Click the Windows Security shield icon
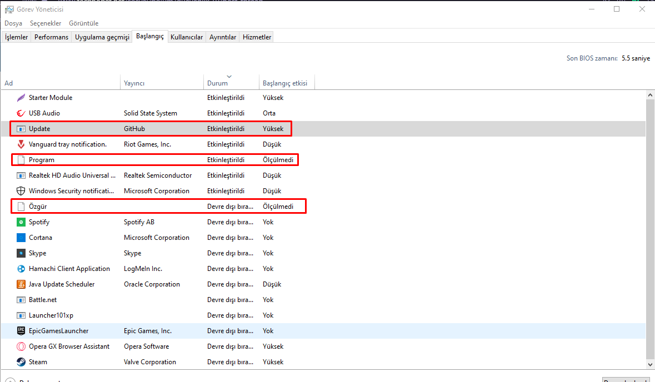The height and width of the screenshot is (382, 655). tap(21, 191)
